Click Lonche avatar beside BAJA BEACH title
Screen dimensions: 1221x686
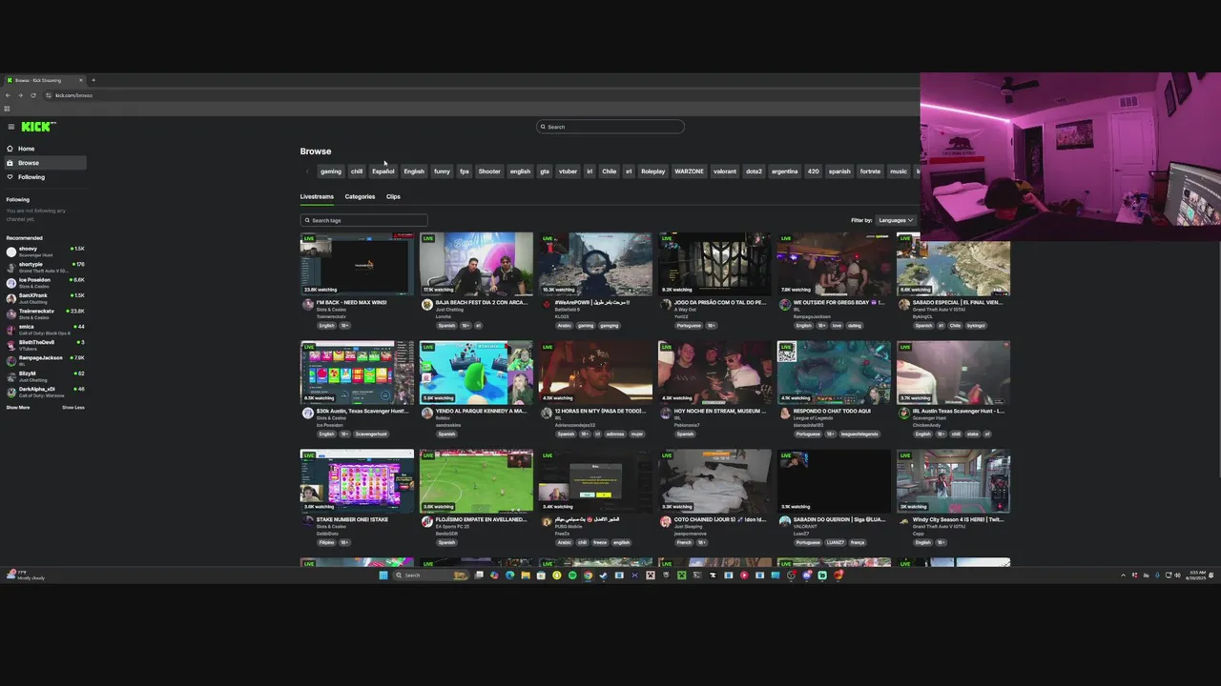click(x=427, y=305)
